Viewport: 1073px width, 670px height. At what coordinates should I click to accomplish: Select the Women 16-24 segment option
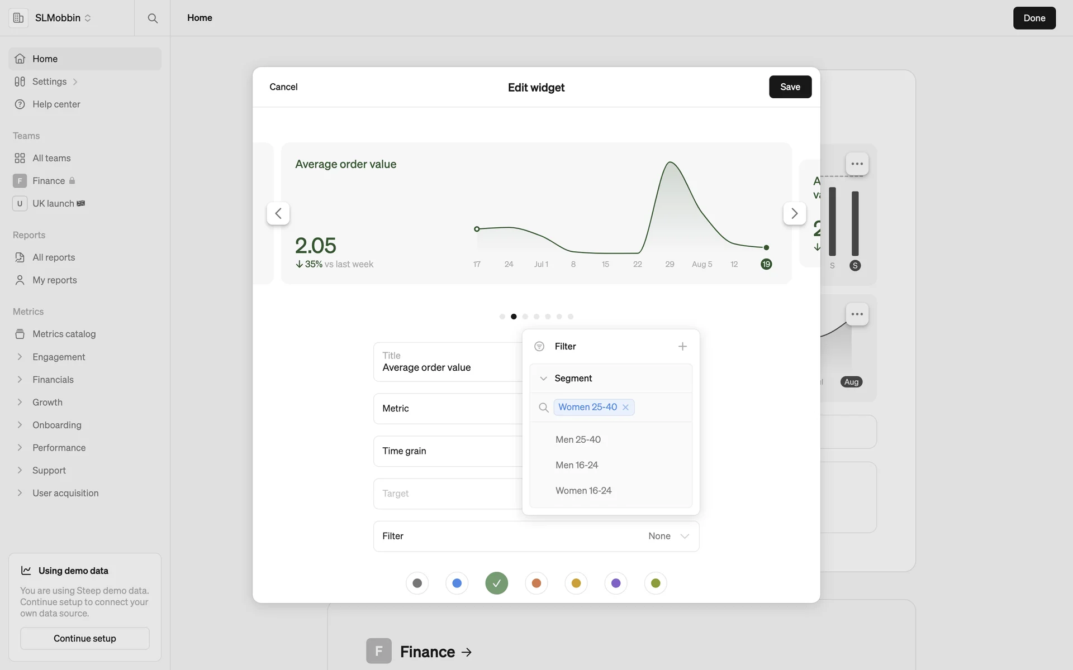[583, 490]
